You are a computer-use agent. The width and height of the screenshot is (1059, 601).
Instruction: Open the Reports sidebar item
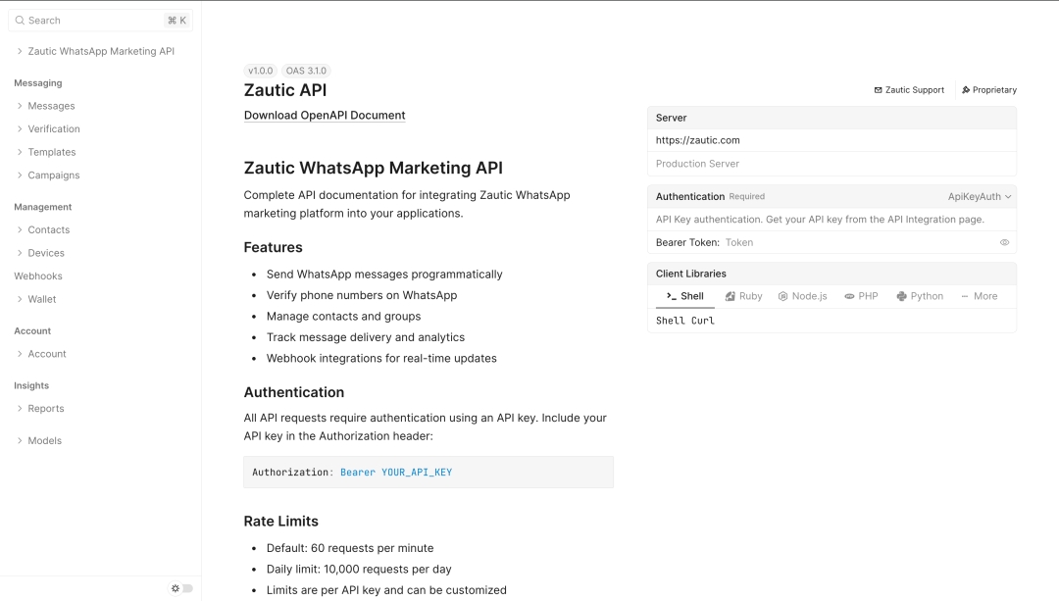[x=46, y=409]
